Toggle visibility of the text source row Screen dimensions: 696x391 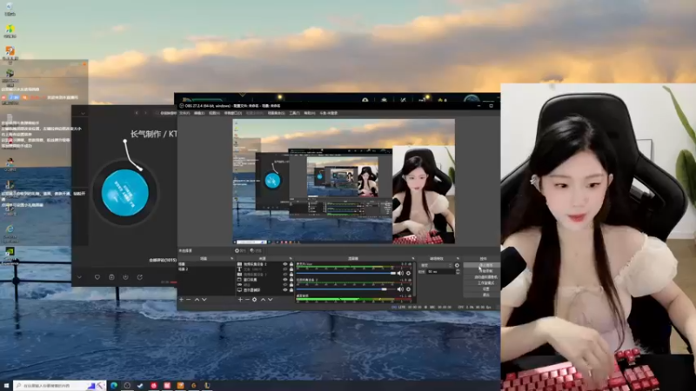(x=285, y=269)
